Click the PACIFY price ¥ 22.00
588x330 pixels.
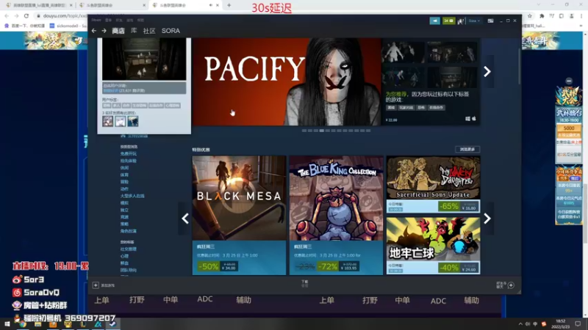tap(391, 120)
